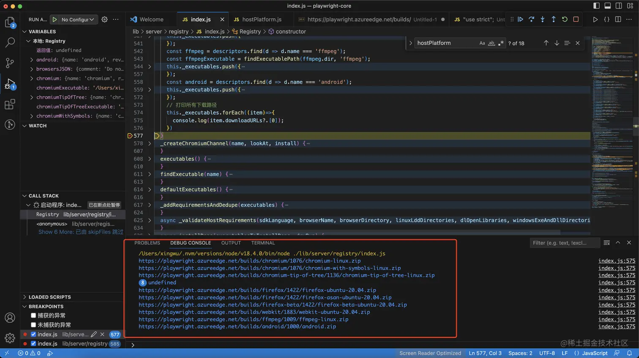Open launch.json gear icon
Viewport: 639px width, 358px height.
104,19
